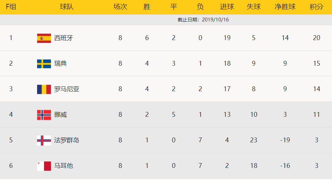
Task: Click the Spain flag icon
Action: pyautogui.click(x=44, y=38)
